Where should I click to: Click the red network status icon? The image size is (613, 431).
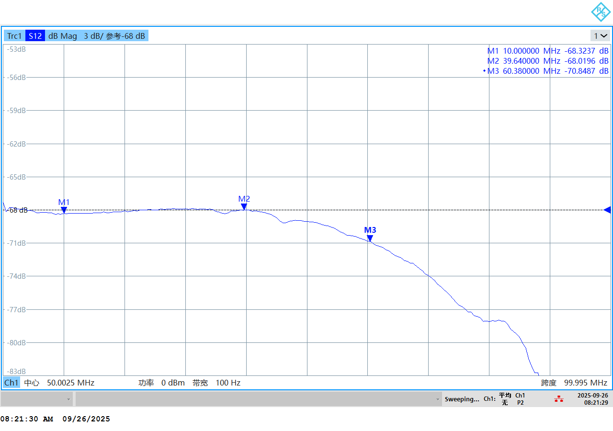(558, 399)
